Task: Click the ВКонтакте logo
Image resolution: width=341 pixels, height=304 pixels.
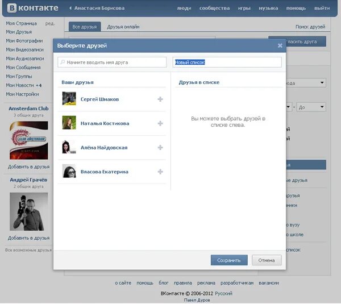Action: 33,8
